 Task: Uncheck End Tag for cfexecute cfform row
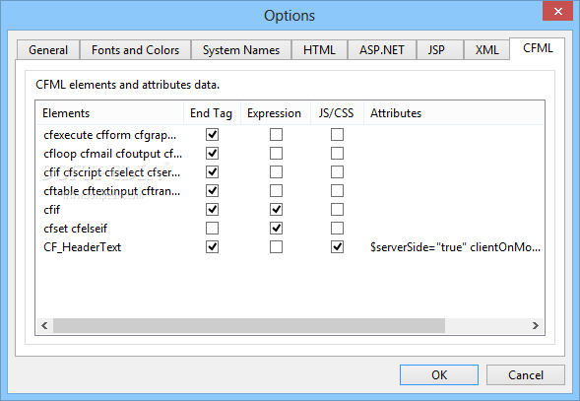(x=212, y=134)
